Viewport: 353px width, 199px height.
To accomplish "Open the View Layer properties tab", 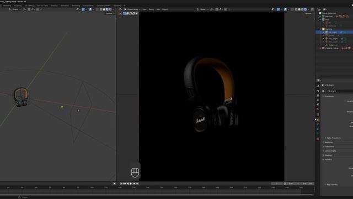I will 318,100.
